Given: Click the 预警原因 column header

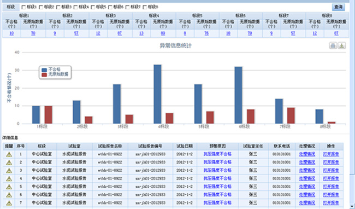Looking at the screenshot, I should coord(217,146).
